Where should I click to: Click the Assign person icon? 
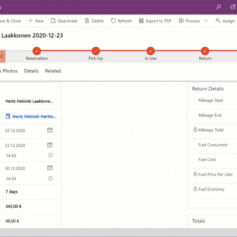pos(218,21)
